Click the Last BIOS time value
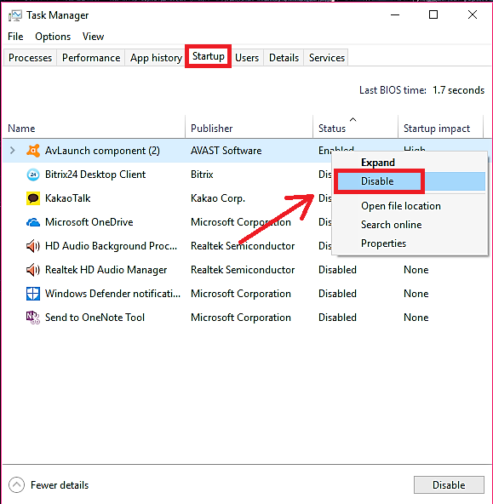 (x=458, y=90)
